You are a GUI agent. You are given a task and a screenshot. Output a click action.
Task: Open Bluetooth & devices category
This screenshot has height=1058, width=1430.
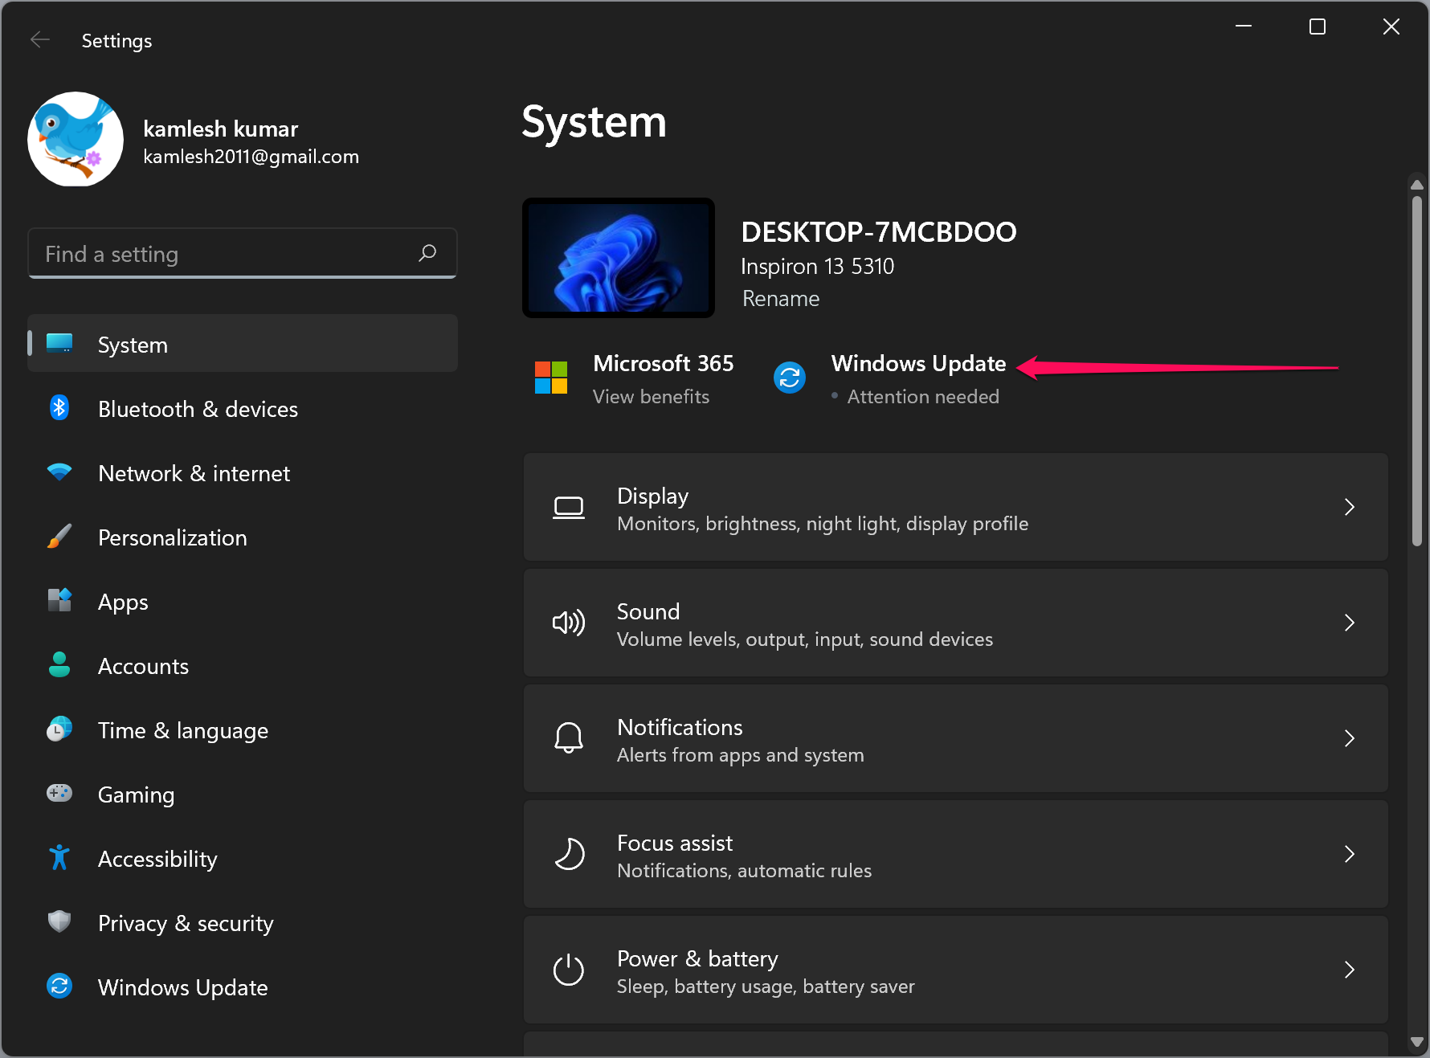pos(243,408)
